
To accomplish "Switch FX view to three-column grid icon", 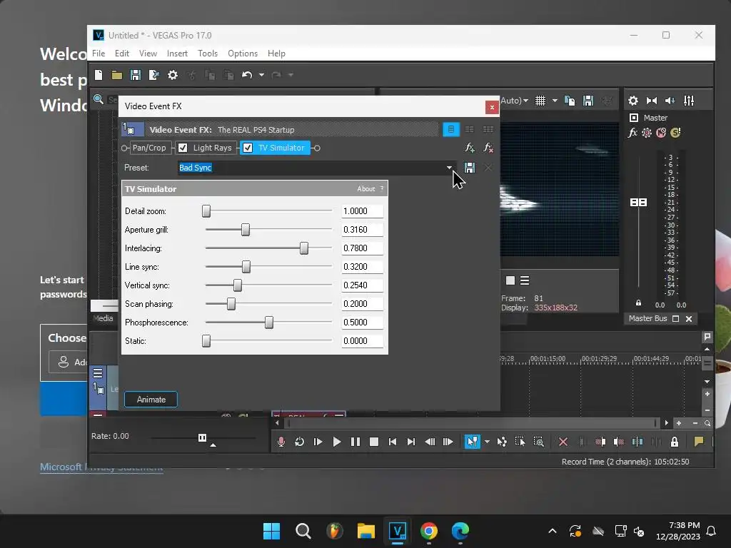I will point(488,129).
